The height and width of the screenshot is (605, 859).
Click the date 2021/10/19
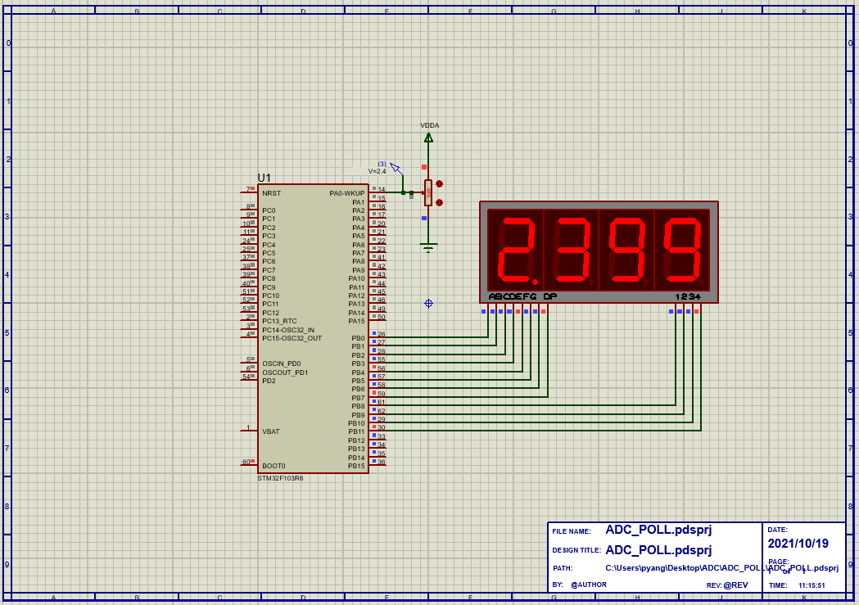point(798,543)
